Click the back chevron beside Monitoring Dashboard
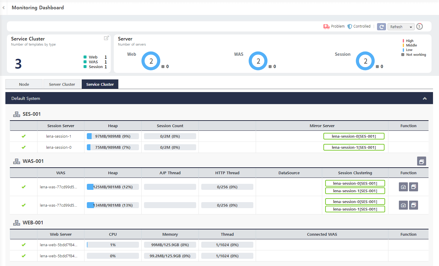Screen dimensions: 439x266 (3, 7)
